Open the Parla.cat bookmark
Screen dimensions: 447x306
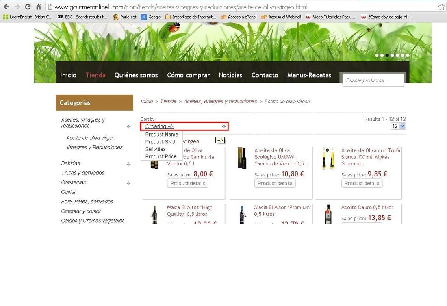(x=125, y=17)
